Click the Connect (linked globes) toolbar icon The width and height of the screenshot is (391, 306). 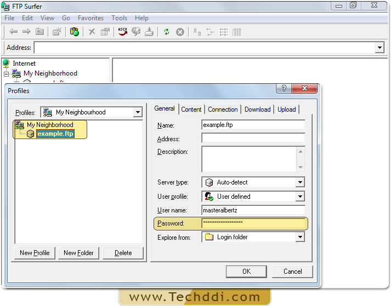136,32
